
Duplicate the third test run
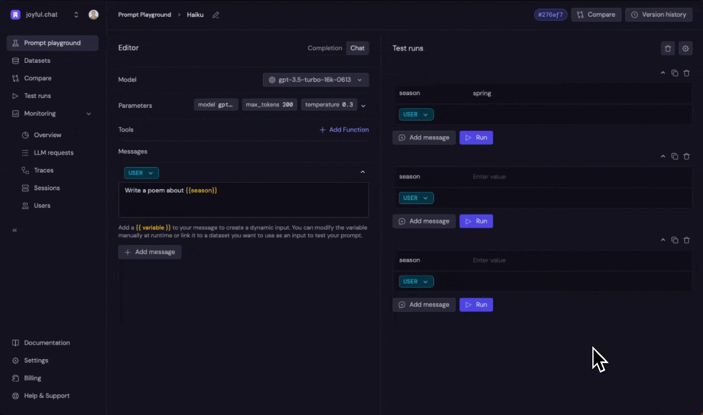coord(675,240)
